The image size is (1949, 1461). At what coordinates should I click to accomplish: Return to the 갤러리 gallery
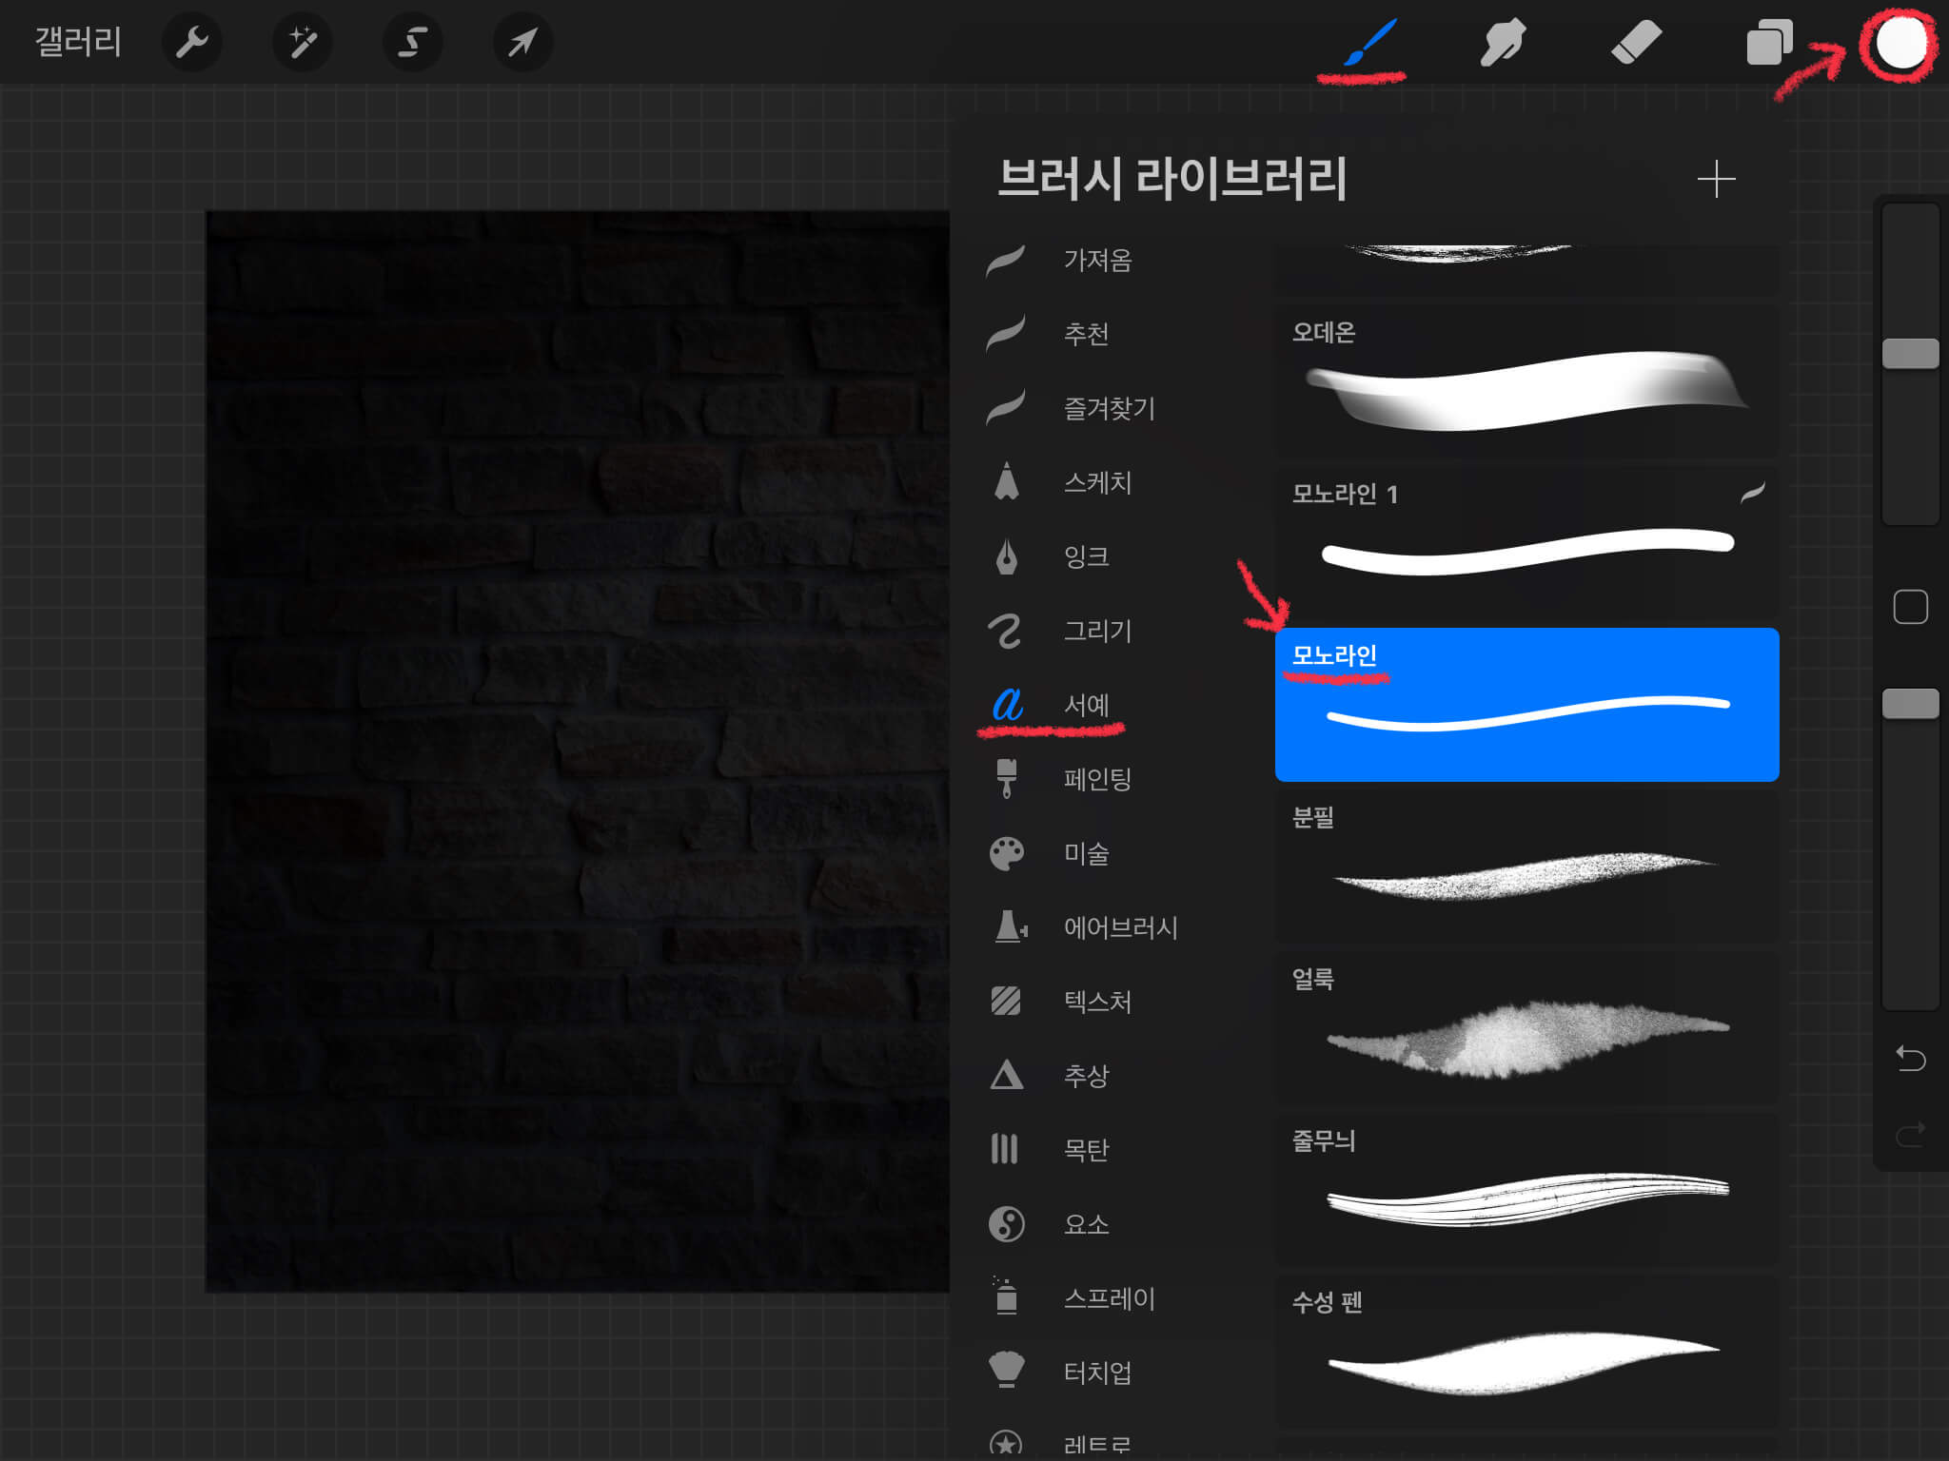pos(78,42)
